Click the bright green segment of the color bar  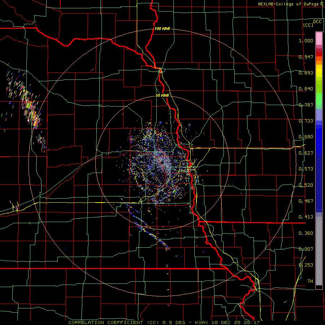tap(319, 99)
